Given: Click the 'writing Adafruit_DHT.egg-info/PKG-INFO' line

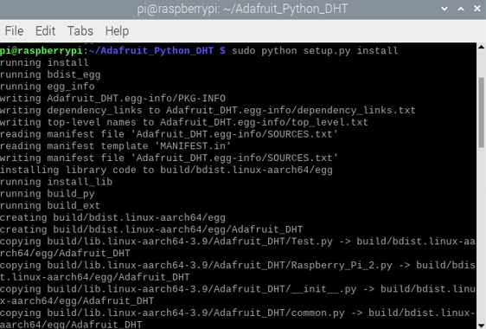Looking at the screenshot, I should click(112, 99).
